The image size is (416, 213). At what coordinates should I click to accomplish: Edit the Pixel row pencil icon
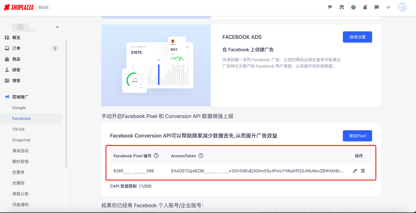355,171
